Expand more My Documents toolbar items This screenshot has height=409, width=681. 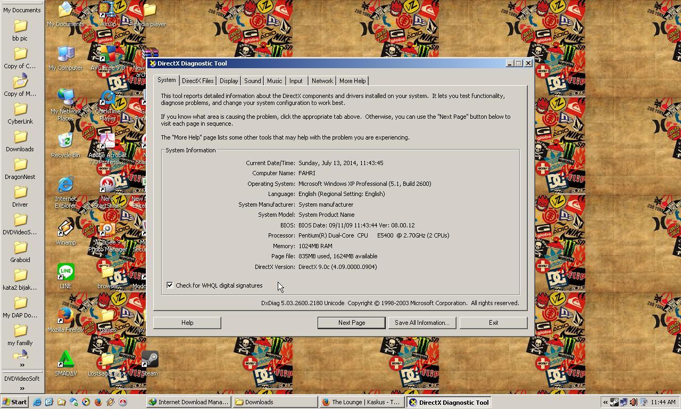(x=22, y=365)
